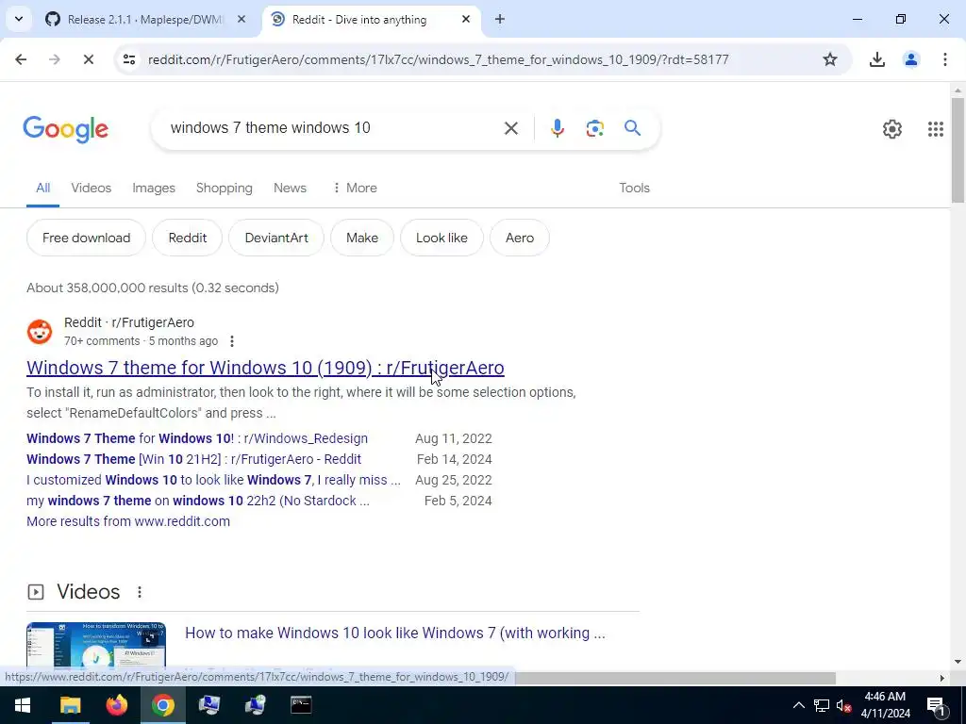Click the vertical scrollbar thumb
Image resolution: width=966 pixels, height=724 pixels.
(958, 150)
